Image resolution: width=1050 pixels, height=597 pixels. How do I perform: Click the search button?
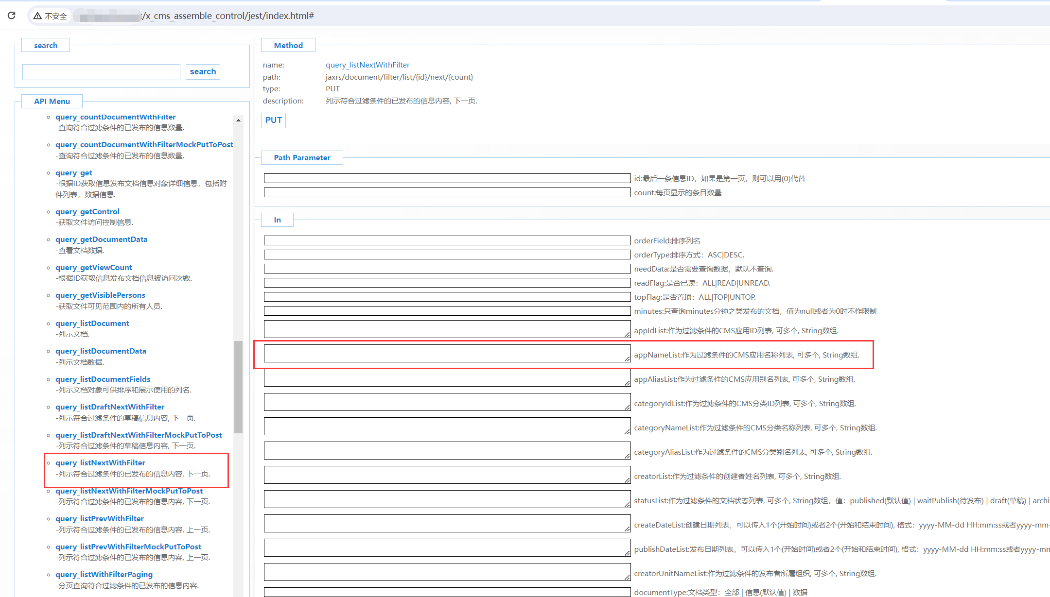coord(203,71)
